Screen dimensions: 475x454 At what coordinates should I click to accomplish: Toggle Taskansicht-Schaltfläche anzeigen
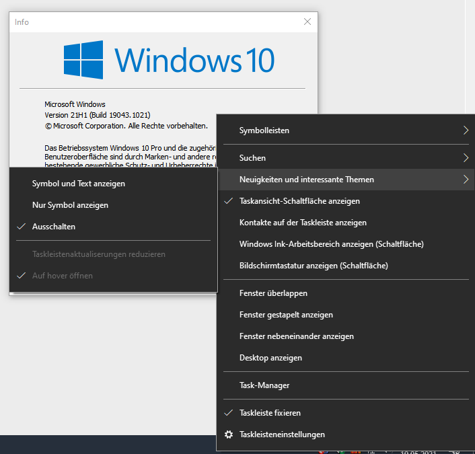pyautogui.click(x=346, y=201)
